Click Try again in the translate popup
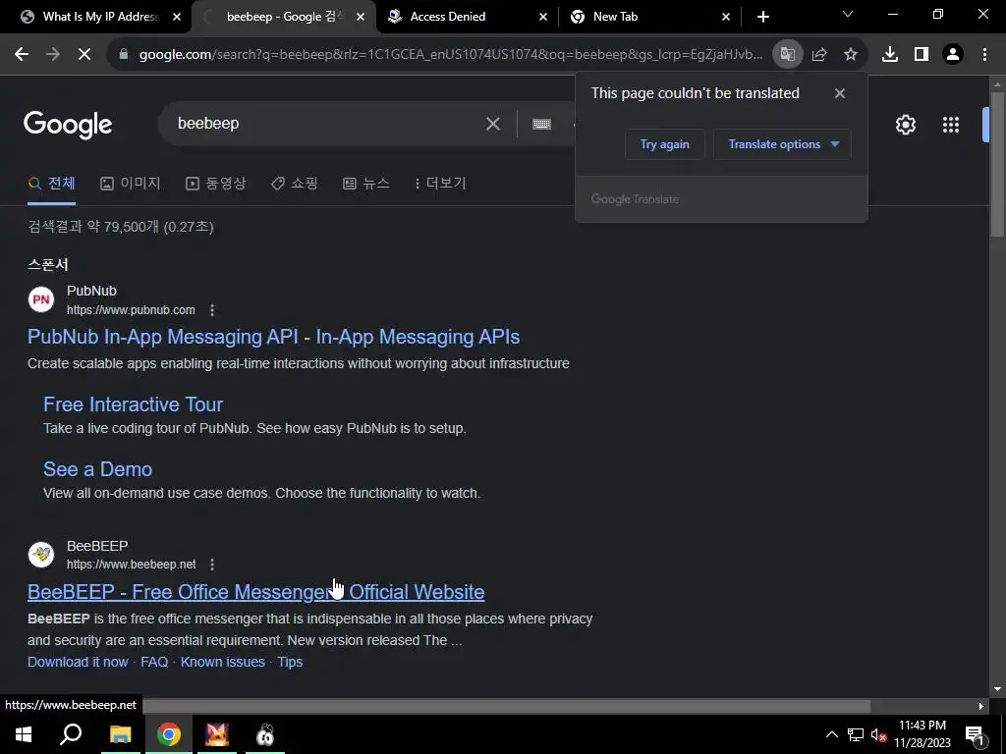 pyautogui.click(x=665, y=144)
